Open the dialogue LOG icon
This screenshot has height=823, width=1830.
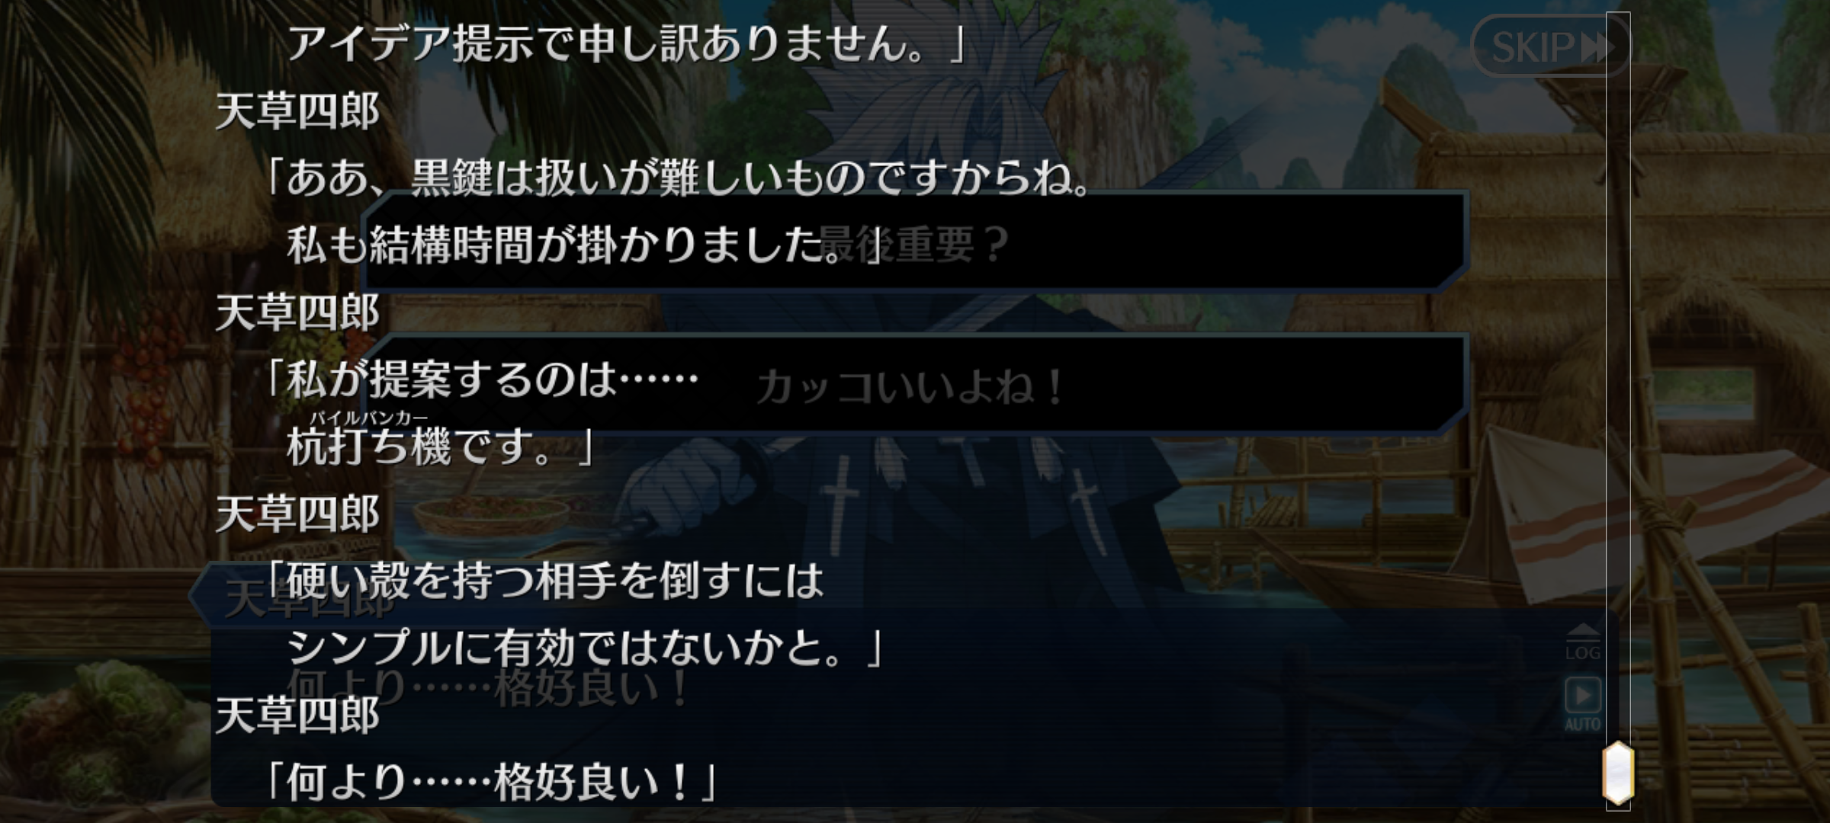coord(1583,642)
